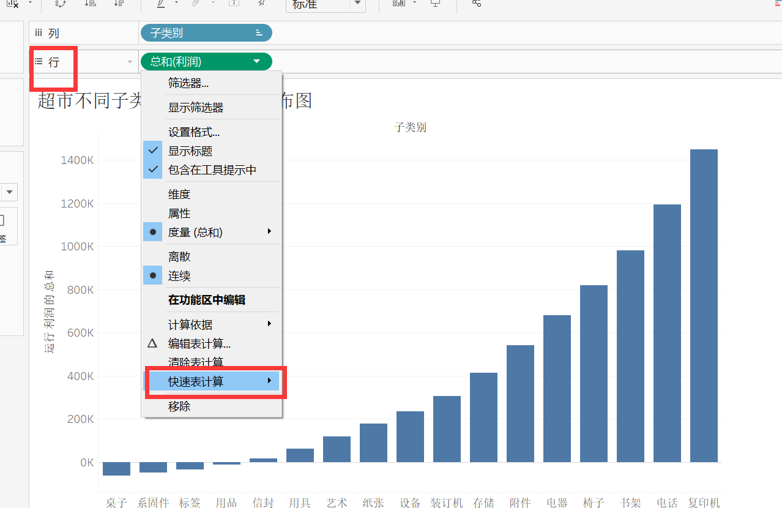
Task: Click the 电话 bar in the chart
Action: 667,333
